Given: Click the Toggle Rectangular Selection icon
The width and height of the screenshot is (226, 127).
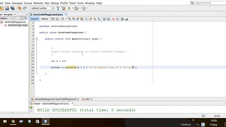Looking at the screenshot, I should pos(86,19).
